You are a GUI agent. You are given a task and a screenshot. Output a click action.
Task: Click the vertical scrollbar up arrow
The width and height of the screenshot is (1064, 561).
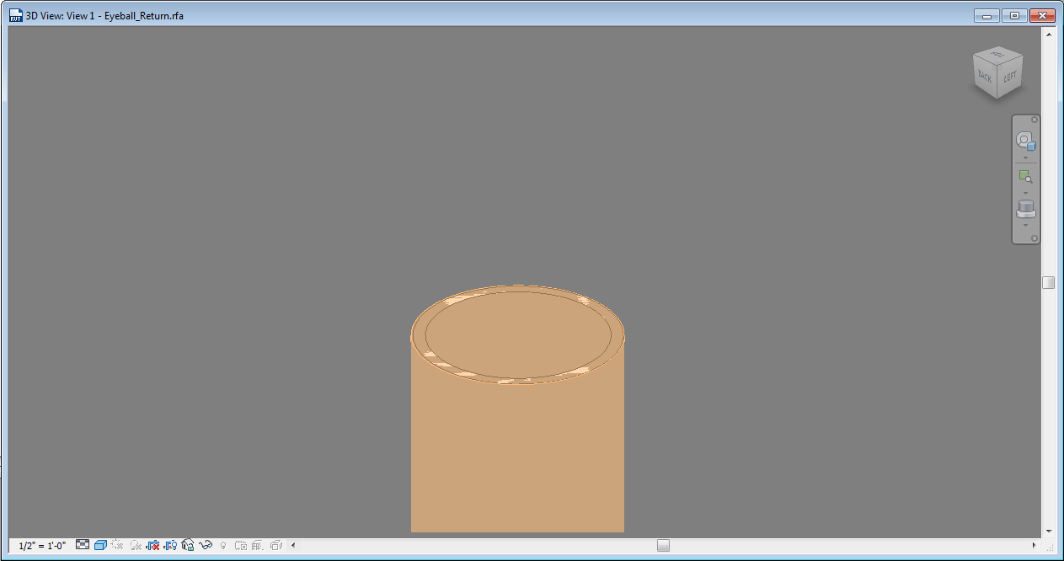[x=1049, y=35]
